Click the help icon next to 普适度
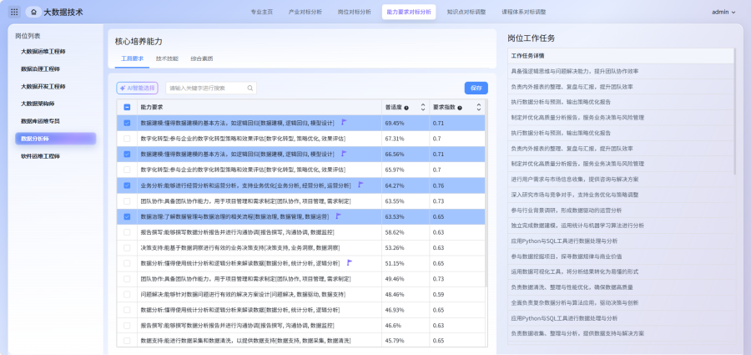The image size is (751, 355). pyautogui.click(x=406, y=108)
